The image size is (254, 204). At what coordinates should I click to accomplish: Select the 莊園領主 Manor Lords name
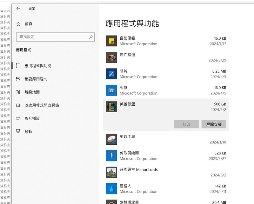click(x=139, y=169)
